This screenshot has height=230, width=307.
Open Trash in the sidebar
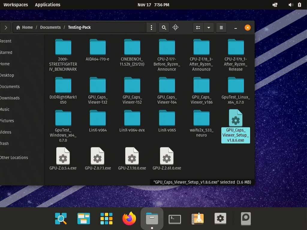pyautogui.click(x=22, y=143)
